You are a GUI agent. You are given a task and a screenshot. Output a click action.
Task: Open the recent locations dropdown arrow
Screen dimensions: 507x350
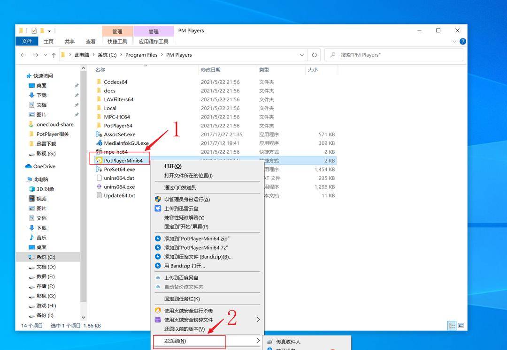pos(46,55)
